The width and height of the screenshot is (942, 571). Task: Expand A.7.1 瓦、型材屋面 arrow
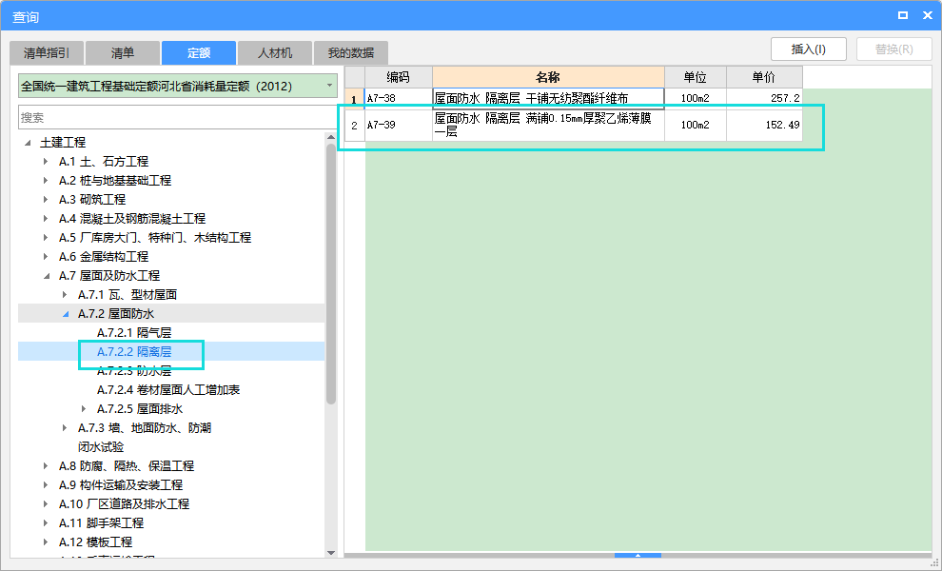coord(65,294)
